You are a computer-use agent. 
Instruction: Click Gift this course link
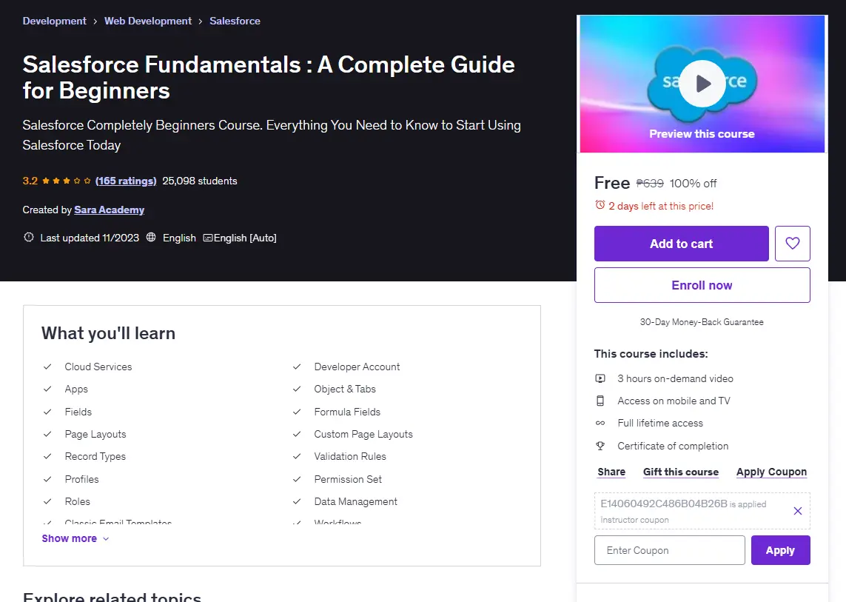coord(681,472)
